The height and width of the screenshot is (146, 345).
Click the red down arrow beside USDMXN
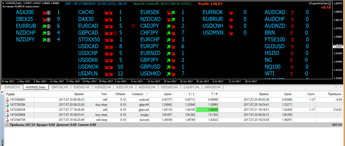tap(231, 33)
